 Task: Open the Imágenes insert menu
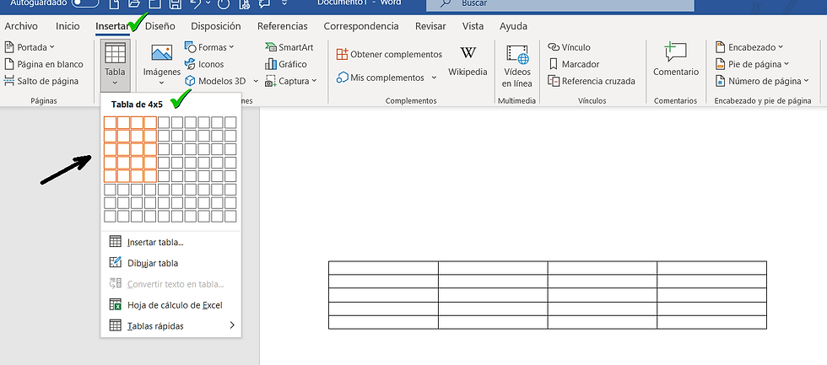pos(162,64)
